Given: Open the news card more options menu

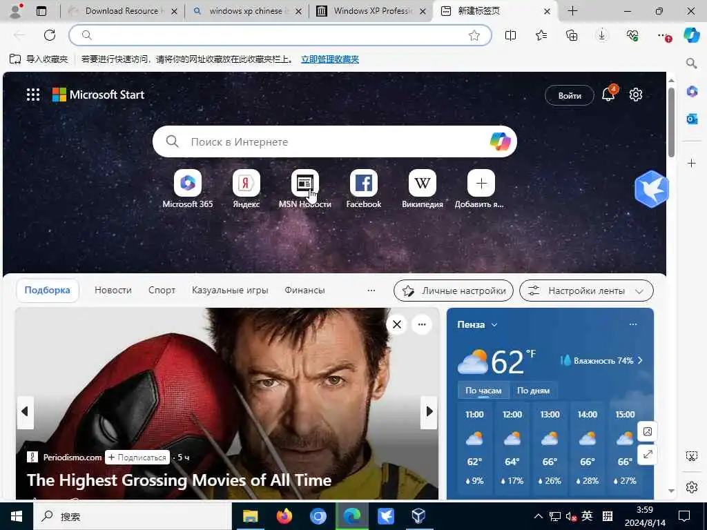Looking at the screenshot, I should coord(422,324).
